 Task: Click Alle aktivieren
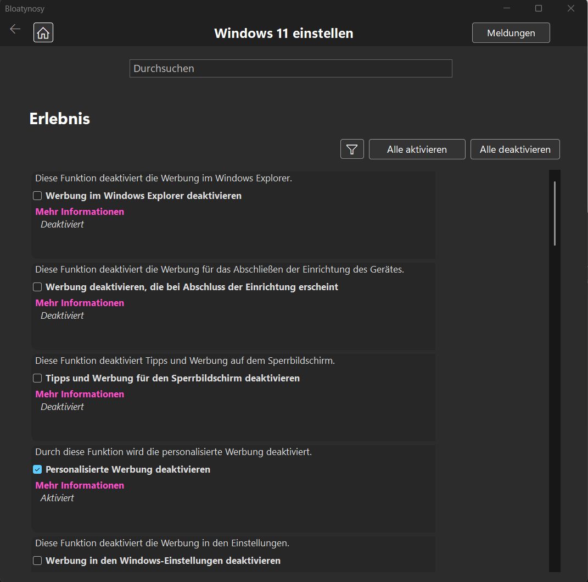(x=417, y=149)
